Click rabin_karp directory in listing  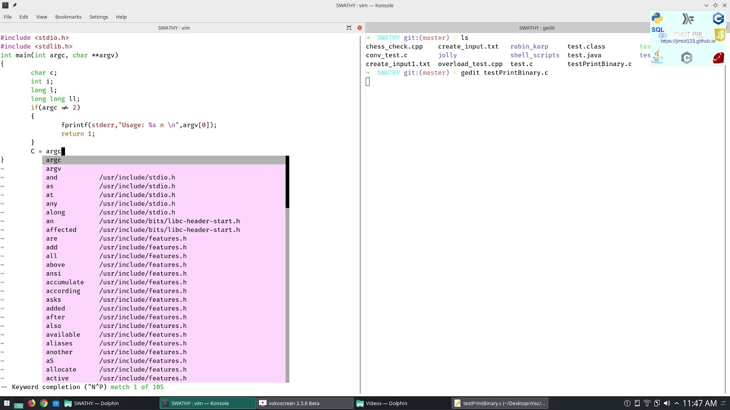coord(529,47)
